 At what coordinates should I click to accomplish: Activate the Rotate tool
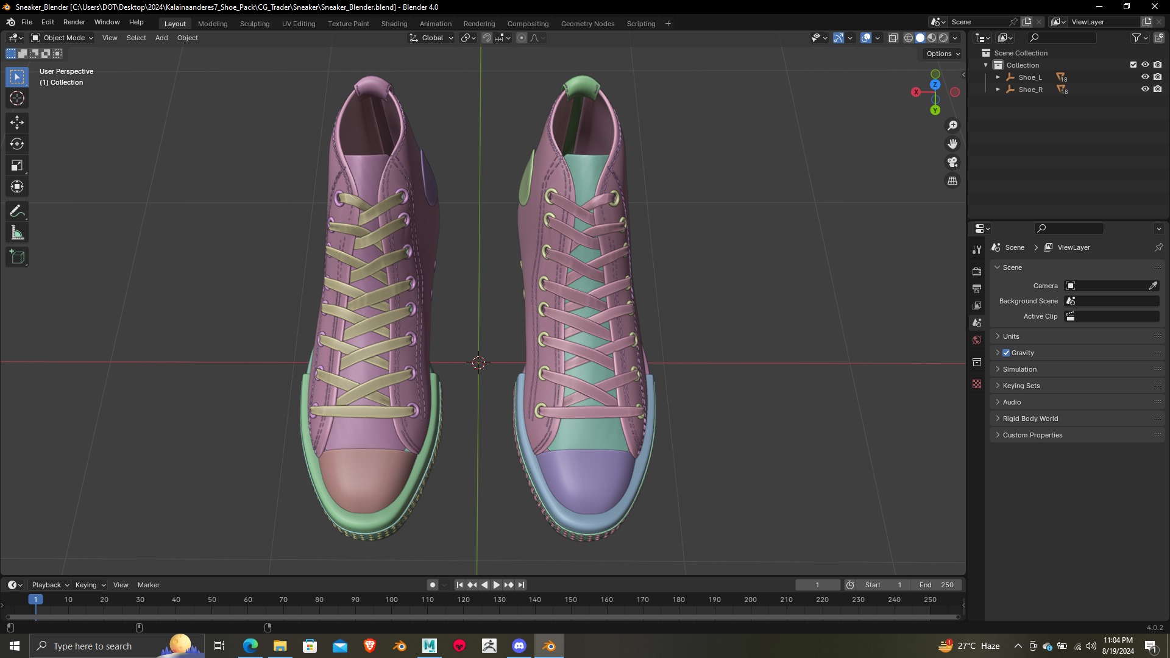click(x=17, y=144)
